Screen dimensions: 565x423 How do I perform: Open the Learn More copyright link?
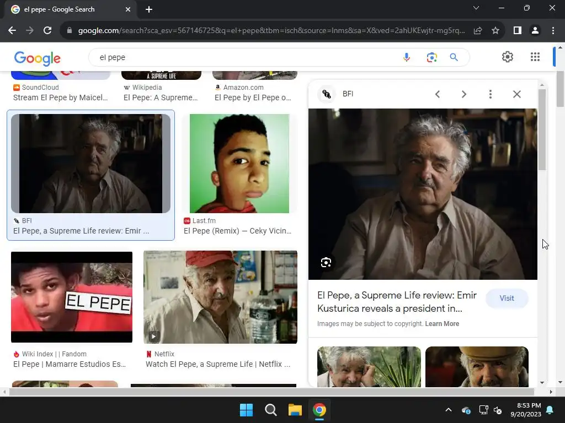(442, 324)
